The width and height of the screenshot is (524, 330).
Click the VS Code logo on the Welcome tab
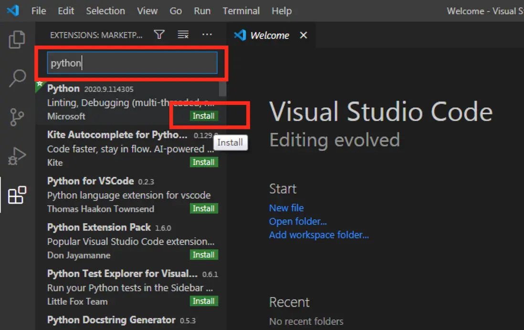240,35
